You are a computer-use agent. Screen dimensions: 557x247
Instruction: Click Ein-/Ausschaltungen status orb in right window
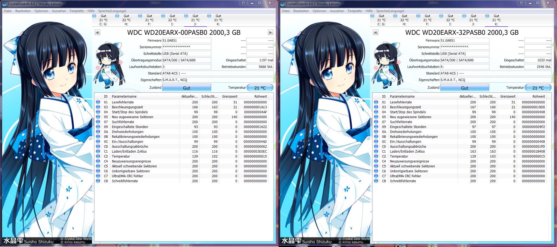click(x=376, y=142)
